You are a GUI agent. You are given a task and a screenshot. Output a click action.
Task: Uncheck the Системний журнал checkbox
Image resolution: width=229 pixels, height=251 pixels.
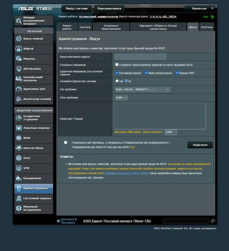117,73
